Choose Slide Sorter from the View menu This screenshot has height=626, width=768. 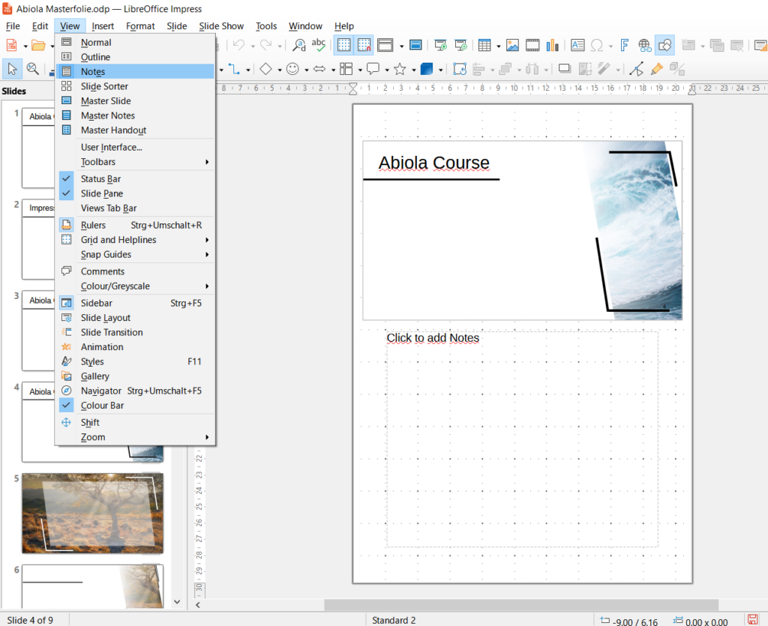click(104, 86)
